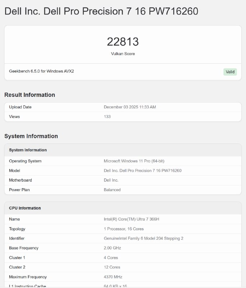Select the 4 Cores value

pyautogui.click(x=111, y=258)
